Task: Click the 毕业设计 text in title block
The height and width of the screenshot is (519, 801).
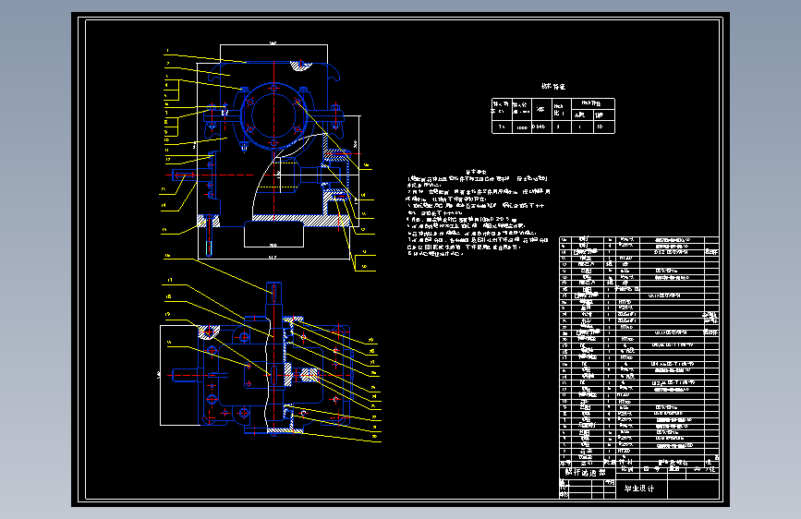Action: [639, 489]
